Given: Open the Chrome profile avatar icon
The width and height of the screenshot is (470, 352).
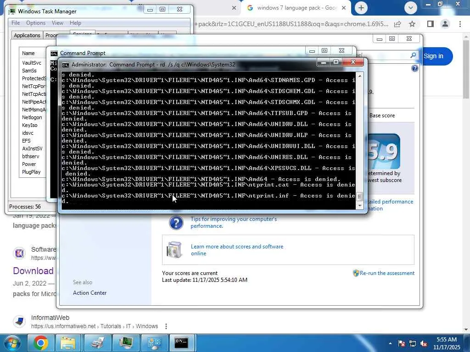Looking at the screenshot, I should 445,24.
